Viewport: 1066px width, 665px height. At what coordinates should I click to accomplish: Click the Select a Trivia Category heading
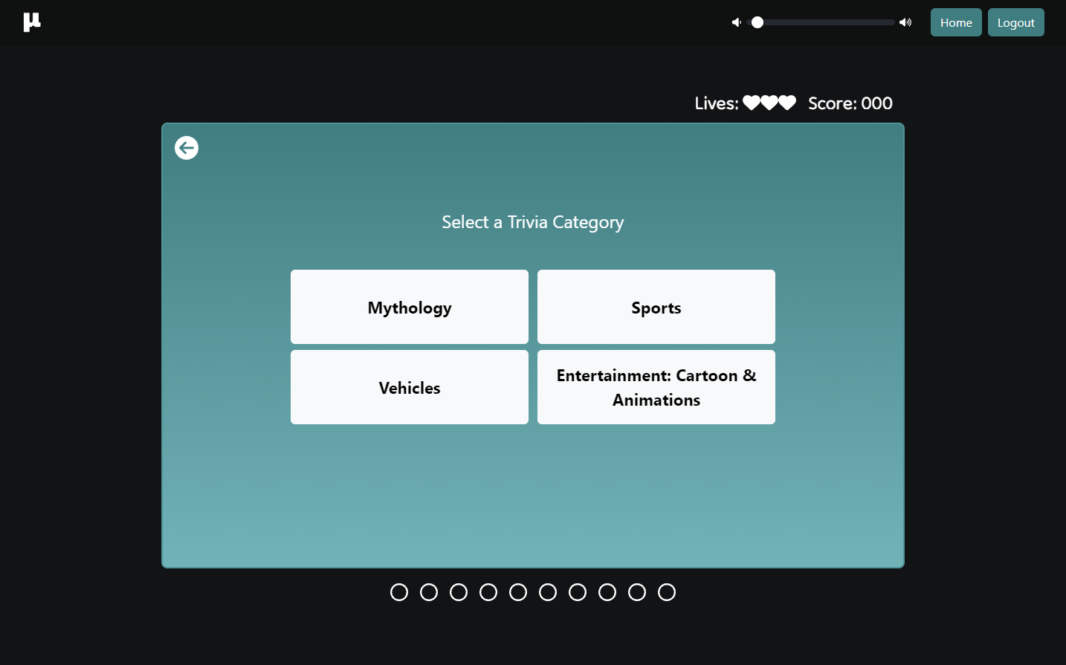[x=533, y=222]
